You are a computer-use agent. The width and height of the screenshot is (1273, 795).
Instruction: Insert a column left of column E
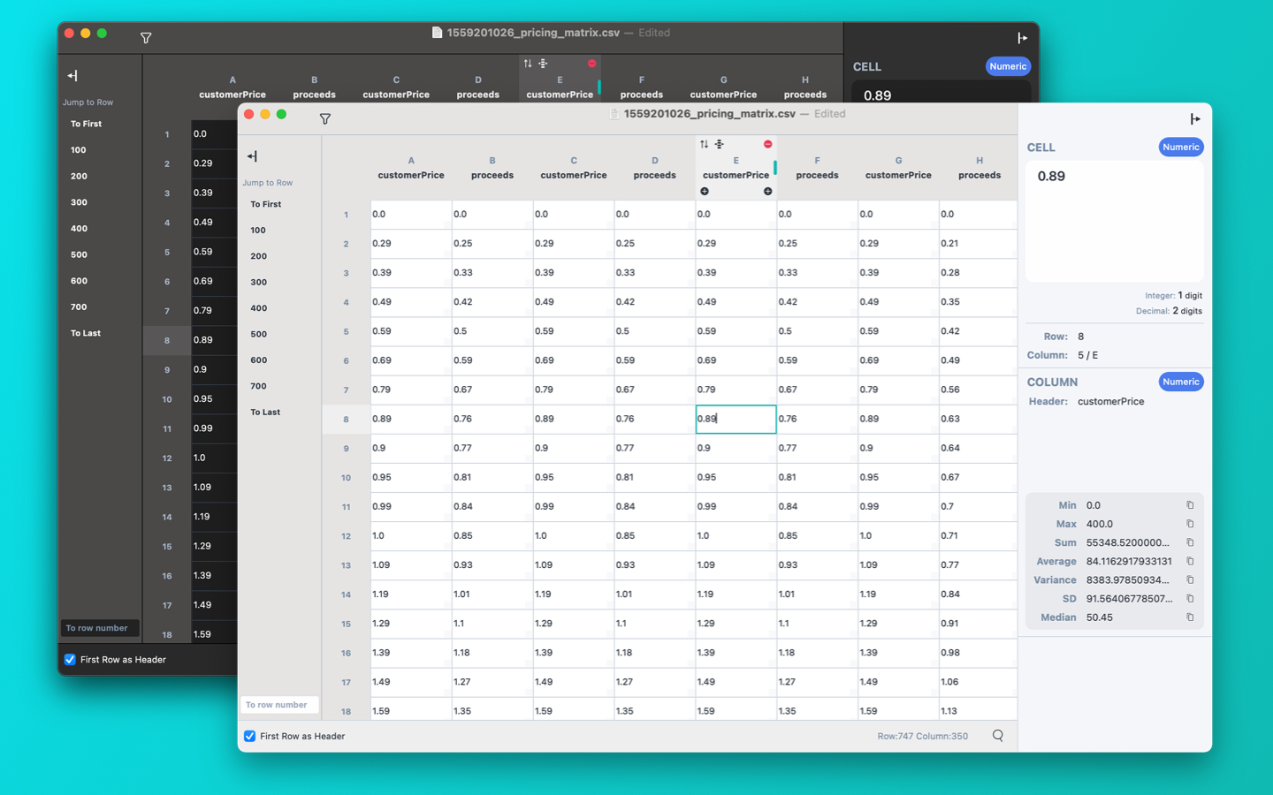pyautogui.click(x=705, y=191)
